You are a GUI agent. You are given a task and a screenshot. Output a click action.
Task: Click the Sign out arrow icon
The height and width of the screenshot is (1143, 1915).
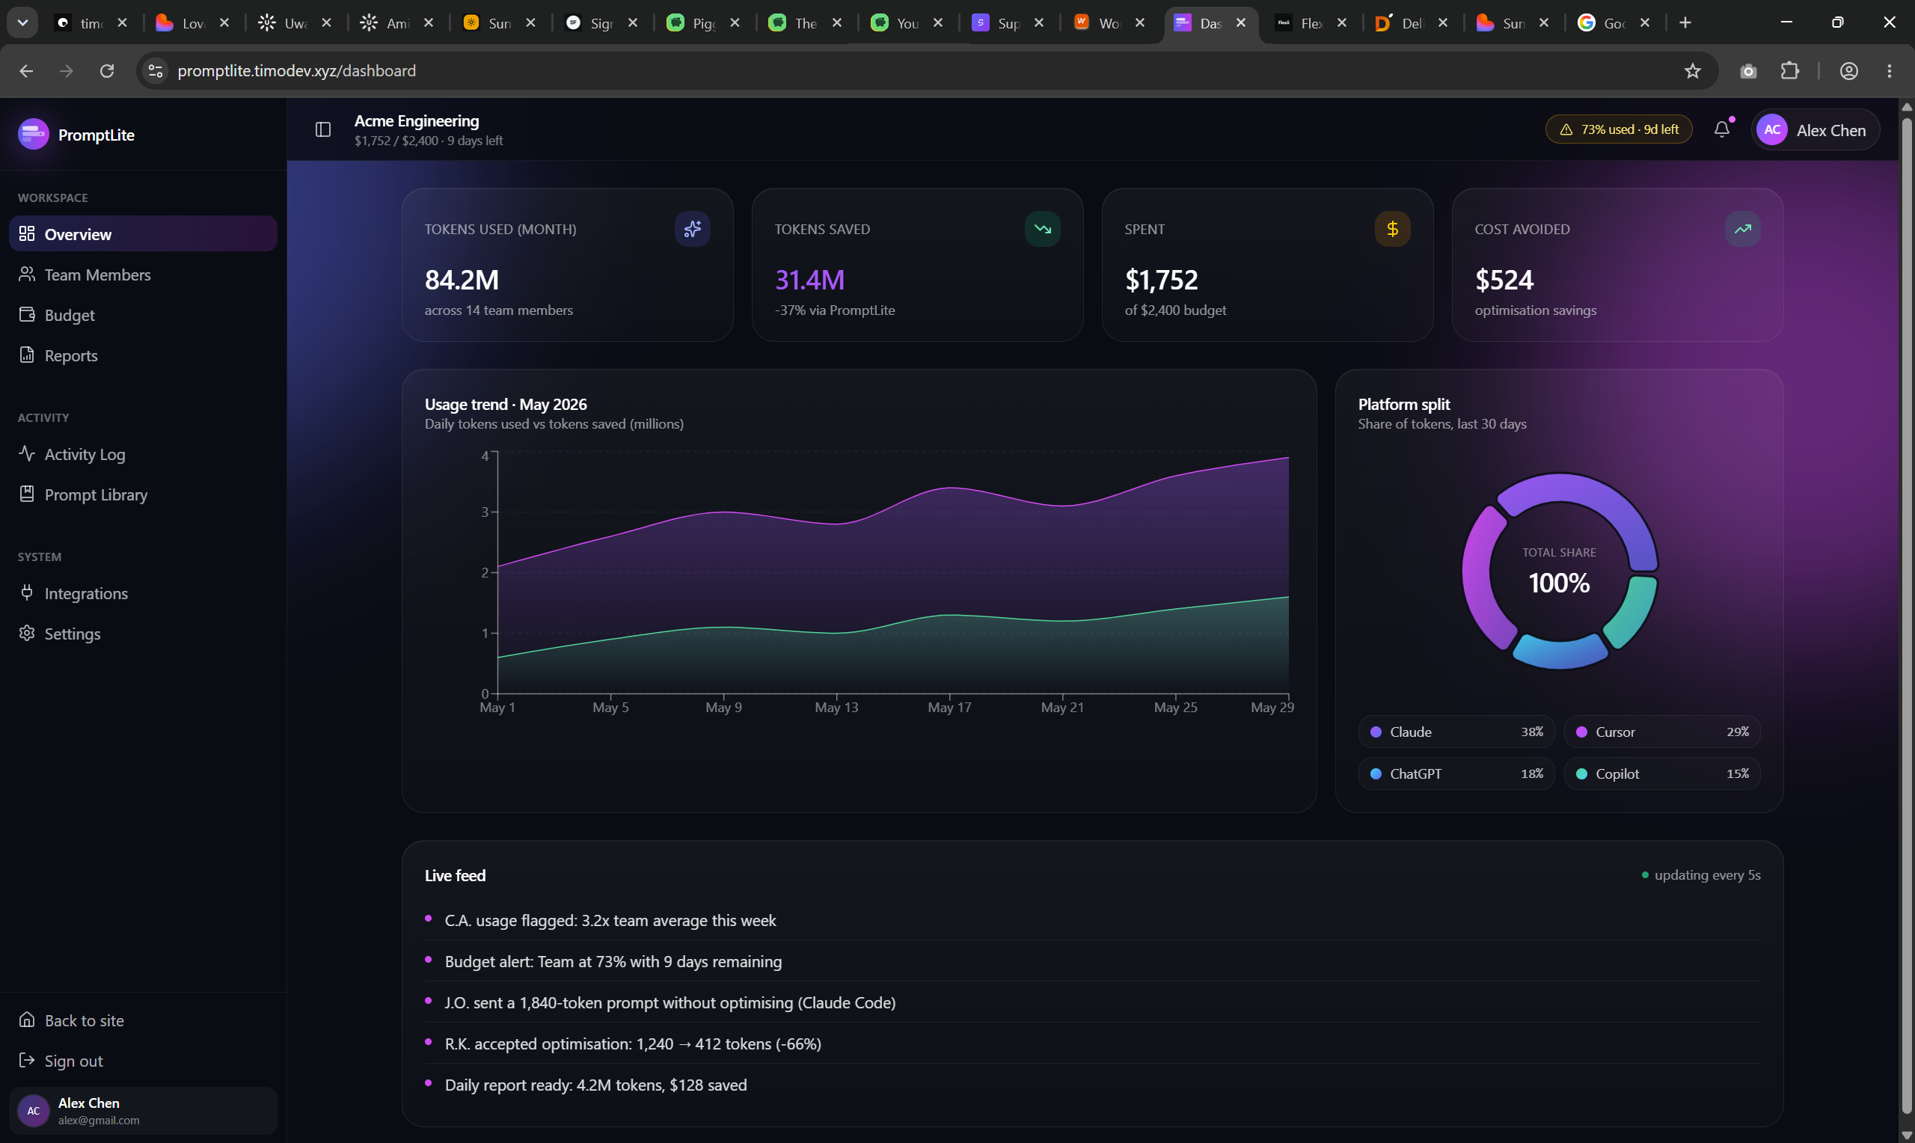coord(27,1061)
